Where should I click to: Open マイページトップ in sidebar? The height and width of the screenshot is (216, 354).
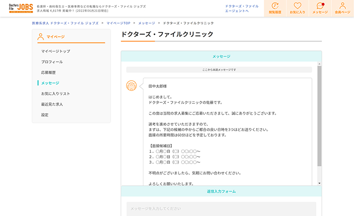click(x=56, y=51)
